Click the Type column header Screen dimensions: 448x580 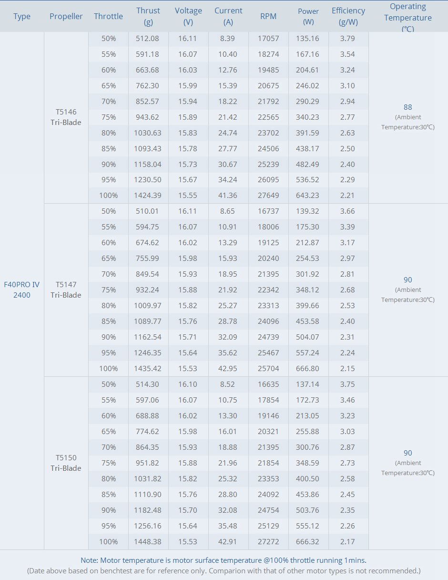22,16
